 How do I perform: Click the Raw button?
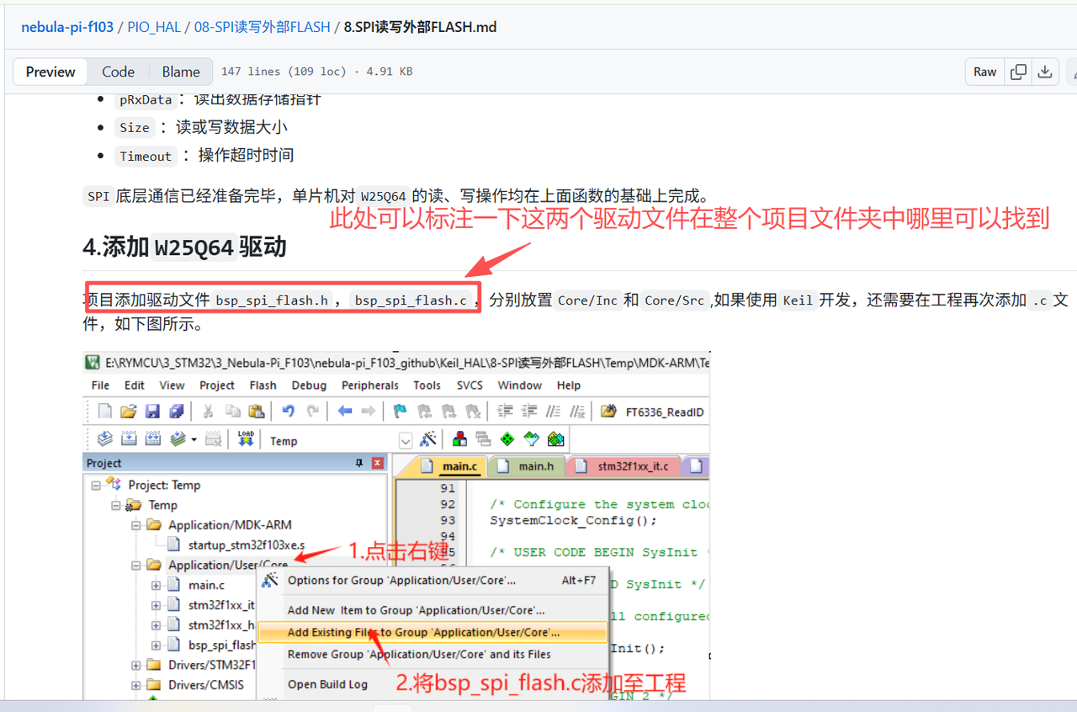(x=984, y=72)
